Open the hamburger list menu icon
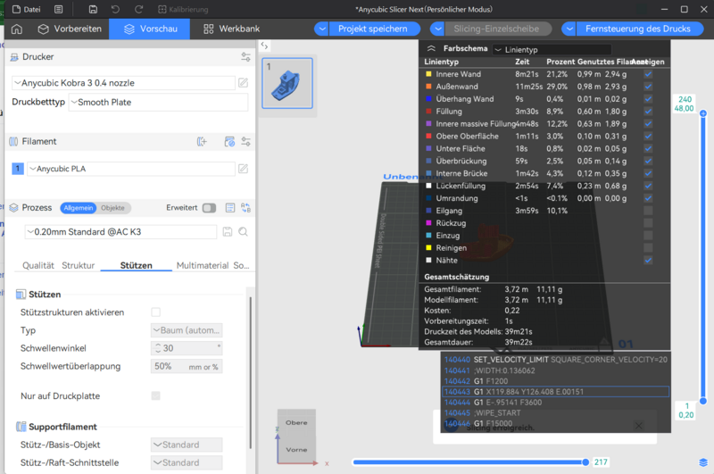The height and width of the screenshot is (474, 714). (58, 9)
